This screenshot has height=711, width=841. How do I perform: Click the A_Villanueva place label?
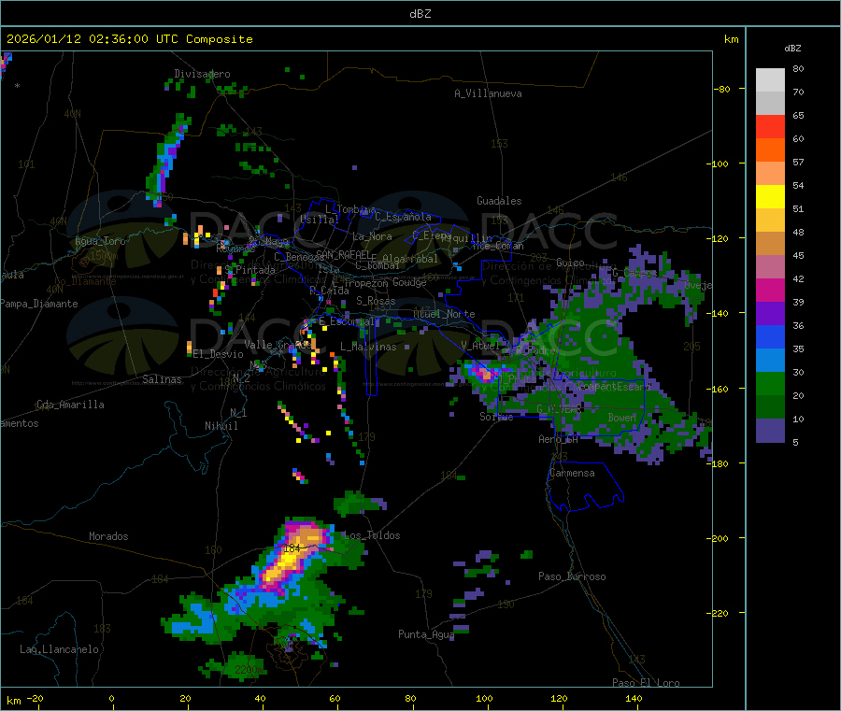coord(488,93)
